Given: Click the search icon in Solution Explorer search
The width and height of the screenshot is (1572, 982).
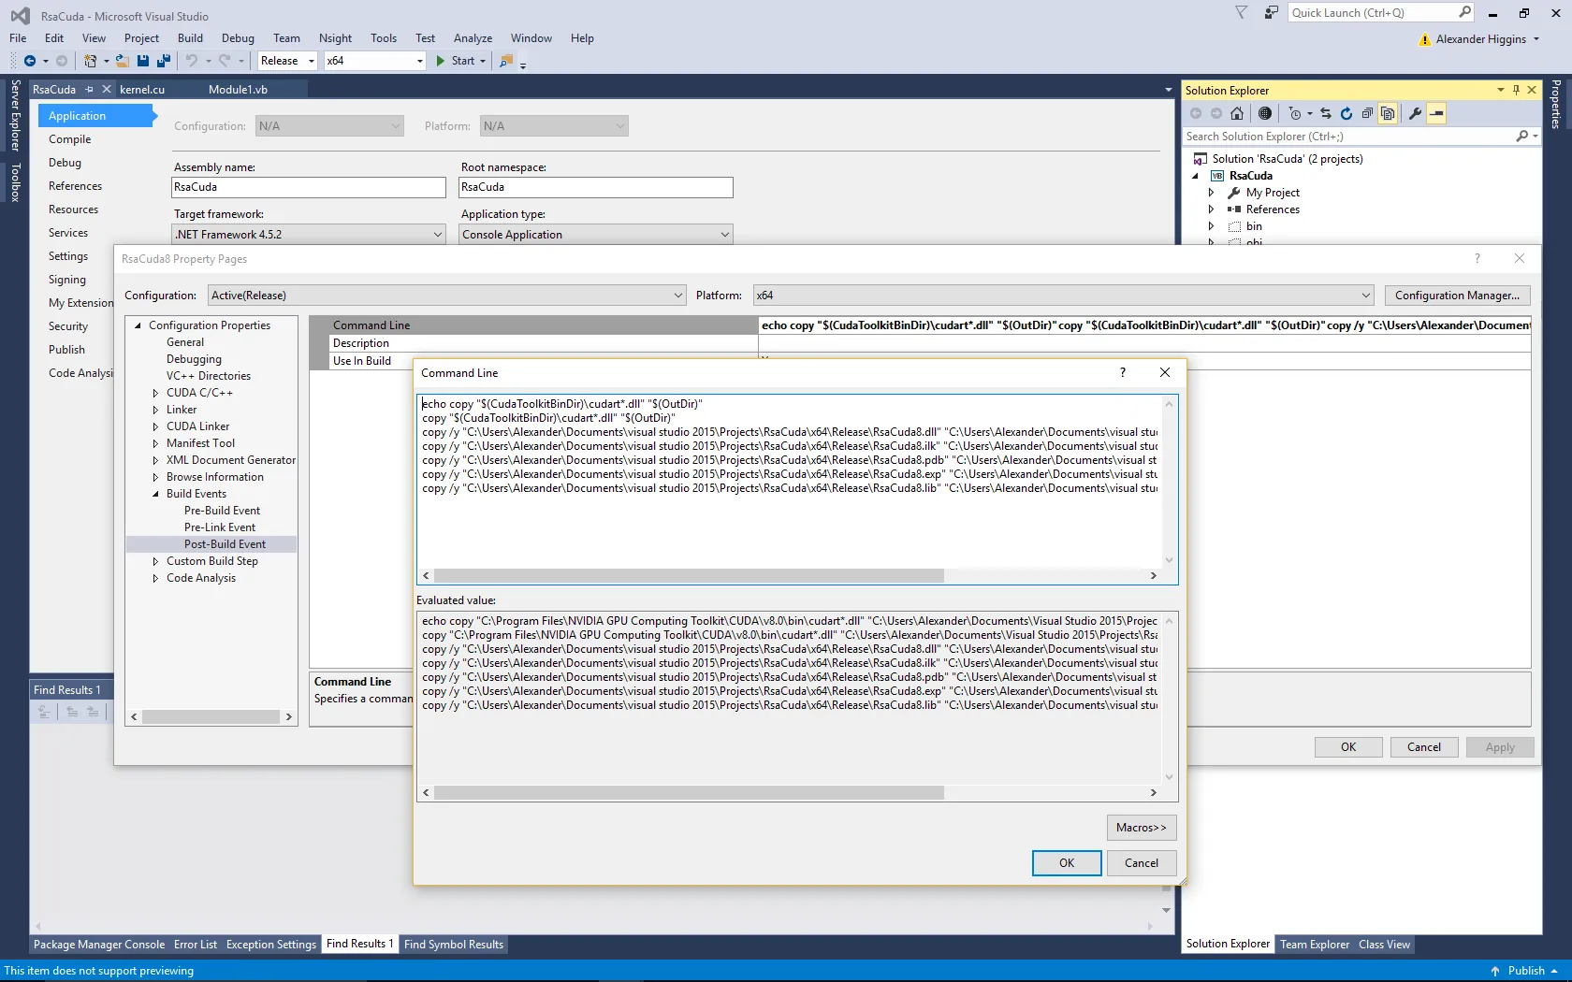Looking at the screenshot, I should (x=1522, y=137).
